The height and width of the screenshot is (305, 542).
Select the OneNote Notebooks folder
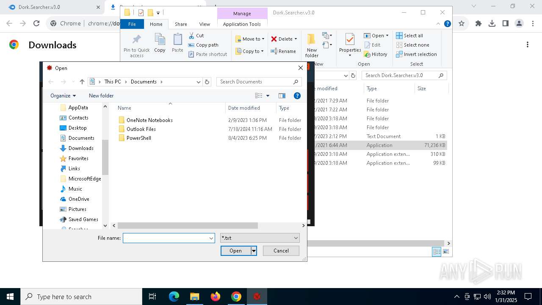[x=149, y=120]
